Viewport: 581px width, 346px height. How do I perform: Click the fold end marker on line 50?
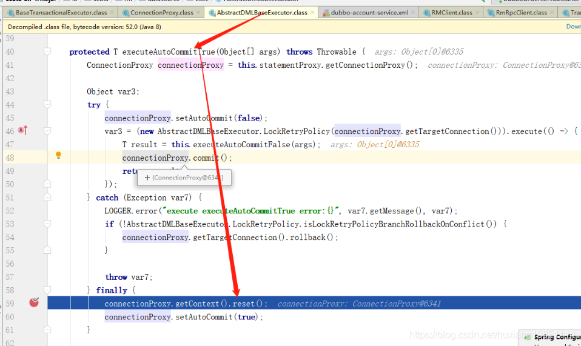(x=47, y=184)
